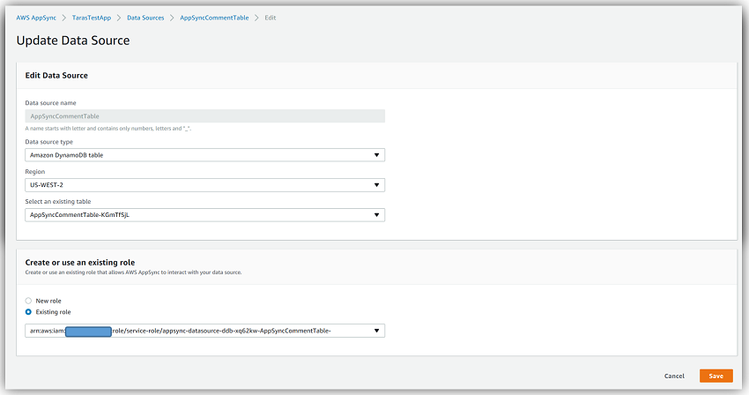This screenshot has width=749, height=395.
Task: Click the Data source name field
Action: tap(204, 116)
